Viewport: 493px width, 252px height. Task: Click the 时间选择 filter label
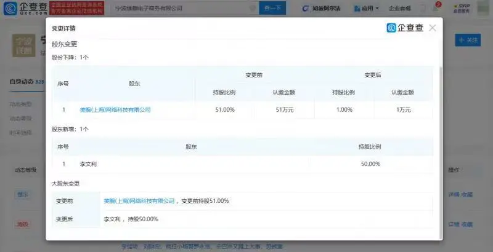21,133
